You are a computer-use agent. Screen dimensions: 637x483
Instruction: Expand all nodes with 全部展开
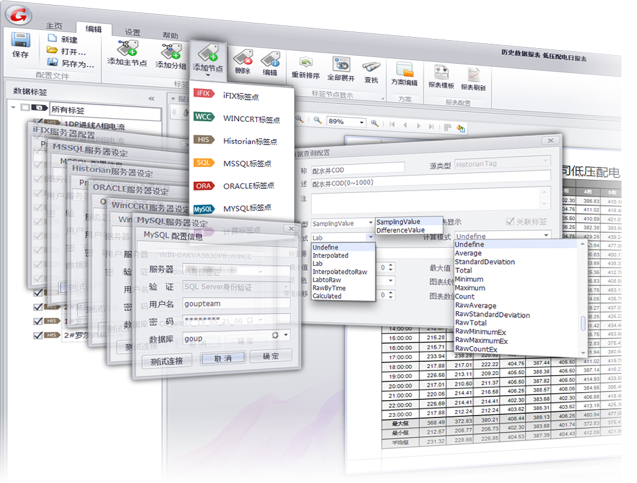click(x=341, y=69)
